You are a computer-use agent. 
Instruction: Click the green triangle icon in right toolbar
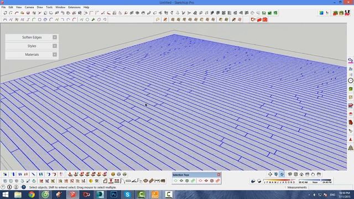click(350, 148)
